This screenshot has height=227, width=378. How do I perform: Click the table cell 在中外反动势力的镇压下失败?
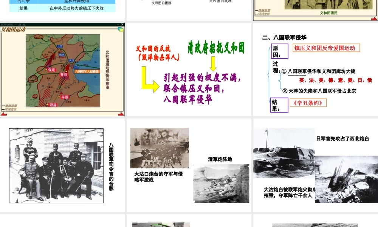pyautogui.click(x=76, y=8)
